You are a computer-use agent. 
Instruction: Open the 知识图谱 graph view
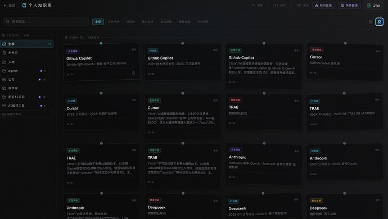pos(323,5)
